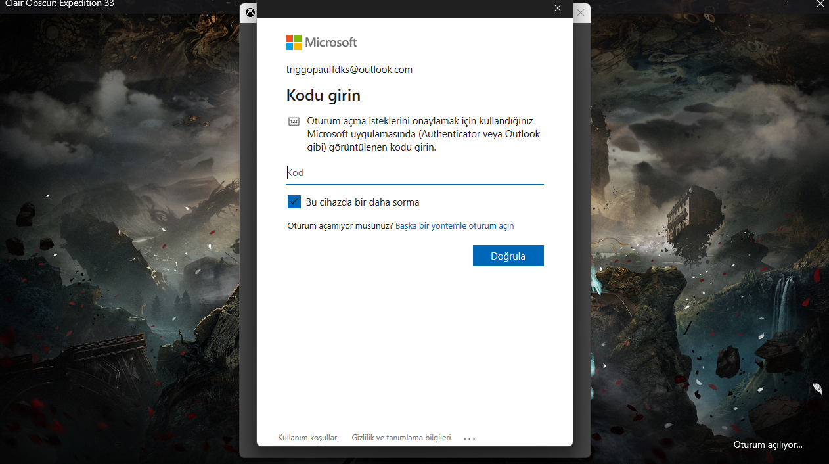
Task: Uncheck 'Bu cihazda bir daha sorma' checkbox
Action: (294, 202)
